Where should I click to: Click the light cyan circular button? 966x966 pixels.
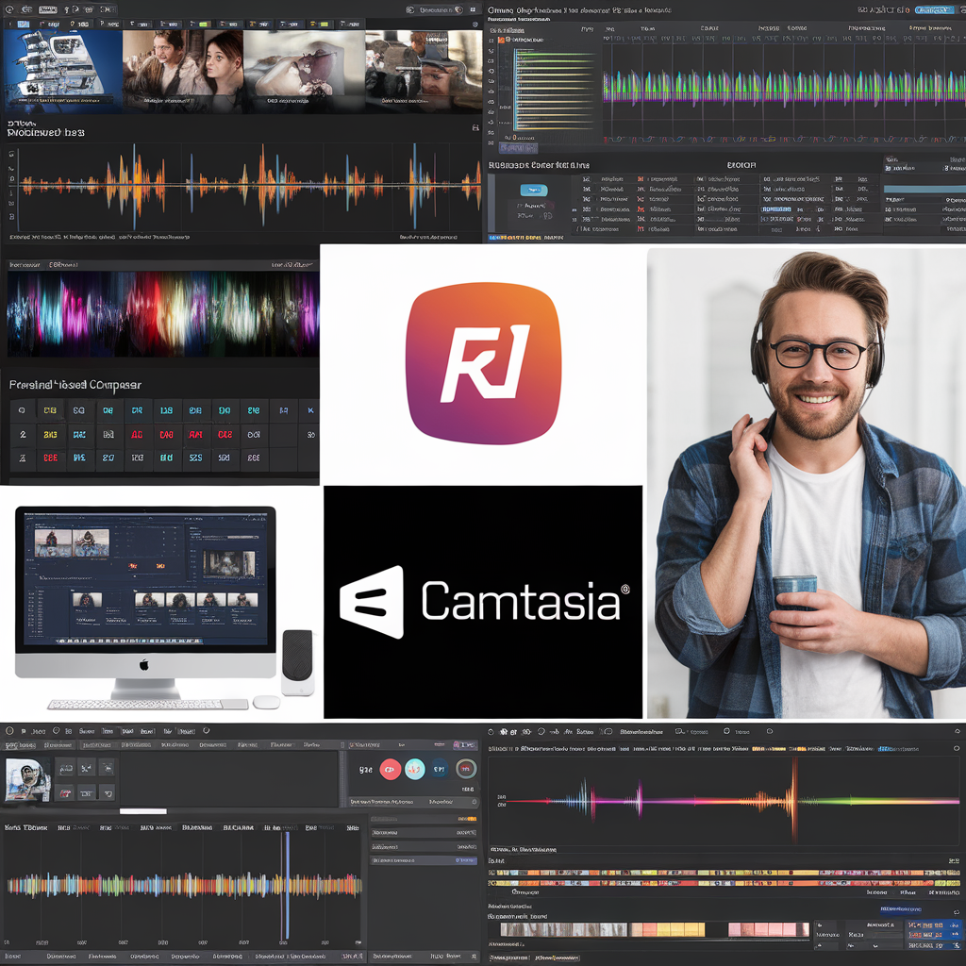(x=415, y=769)
